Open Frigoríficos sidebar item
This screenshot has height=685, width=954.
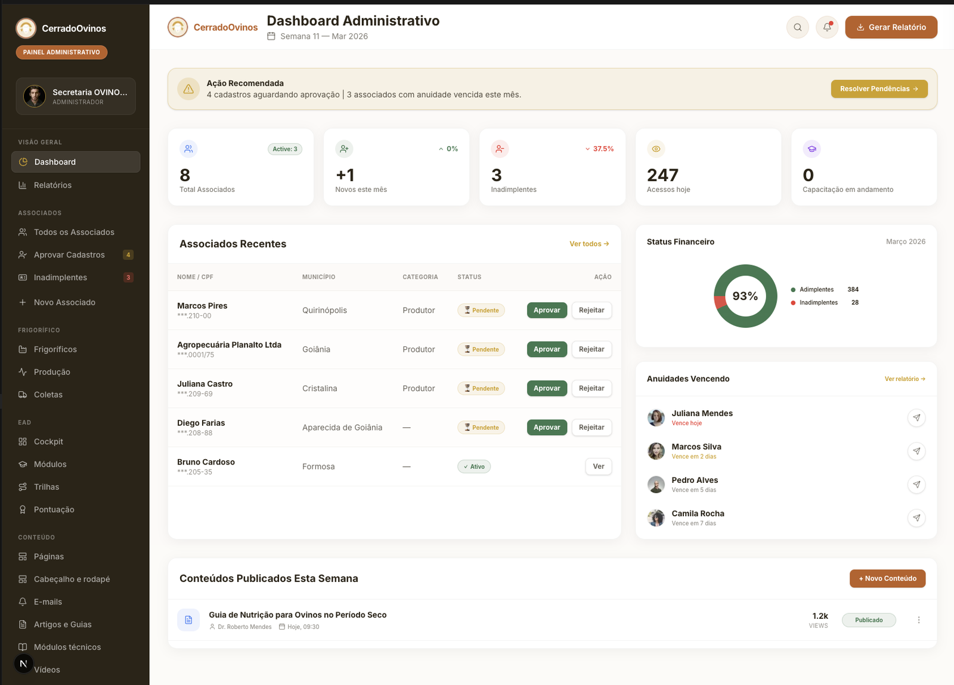[76, 349]
